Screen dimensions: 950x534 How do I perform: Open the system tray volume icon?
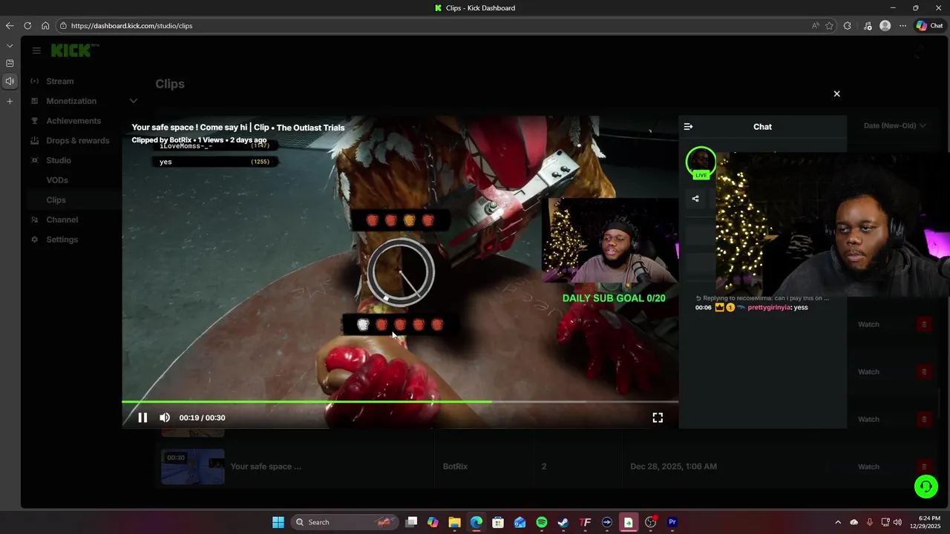[897, 522]
